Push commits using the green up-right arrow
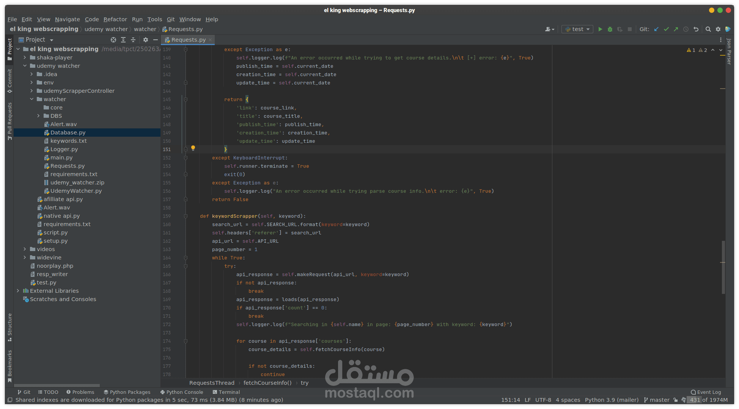 coord(676,29)
